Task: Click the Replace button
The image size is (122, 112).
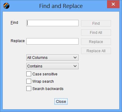Action: [x=96, y=42]
